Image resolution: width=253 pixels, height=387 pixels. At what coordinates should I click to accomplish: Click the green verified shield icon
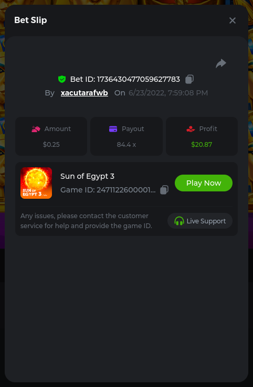click(62, 79)
